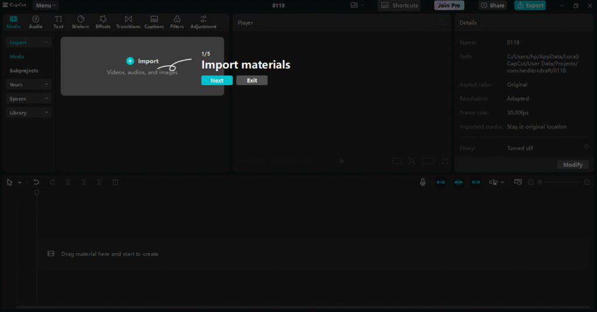Select Subprojects in the sidebar
This screenshot has height=312, width=597.
pyautogui.click(x=24, y=71)
